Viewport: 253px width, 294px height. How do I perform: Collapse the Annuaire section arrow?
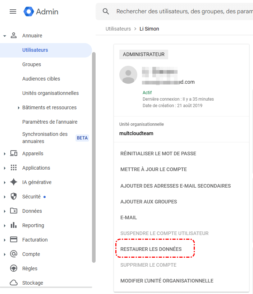(5, 36)
